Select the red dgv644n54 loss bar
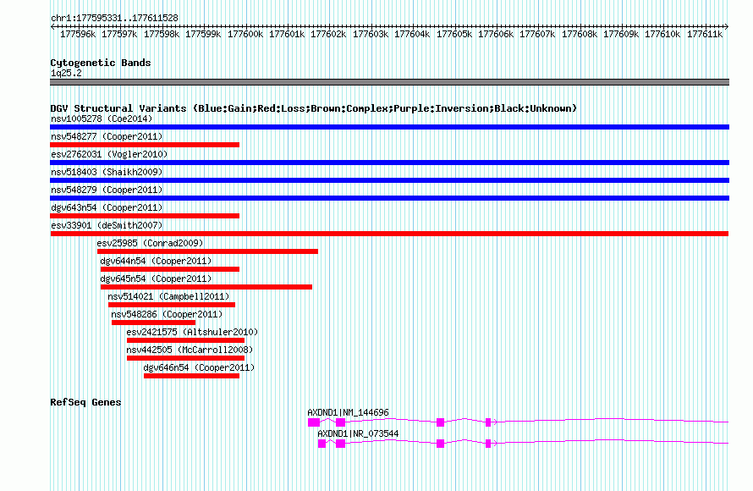The image size is (753, 491). pyautogui.click(x=170, y=269)
